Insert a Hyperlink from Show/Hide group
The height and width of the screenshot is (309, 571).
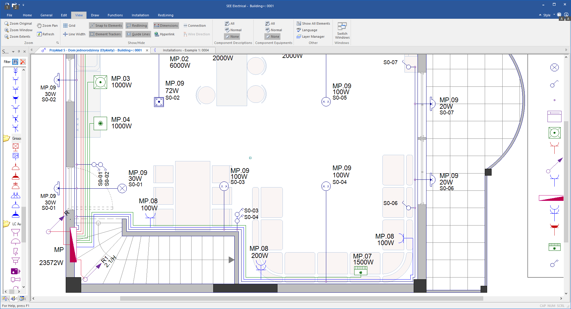164,34
